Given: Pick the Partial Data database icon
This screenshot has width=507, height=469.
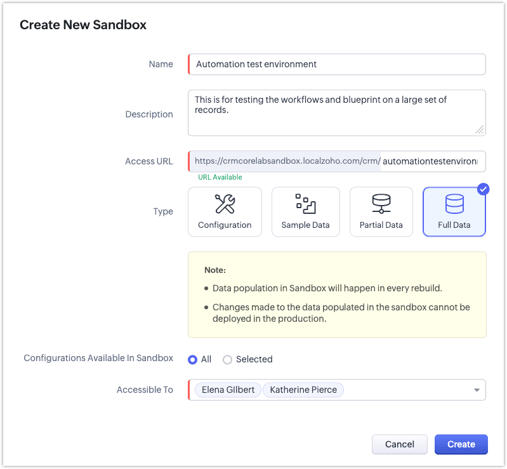Looking at the screenshot, I should [381, 204].
